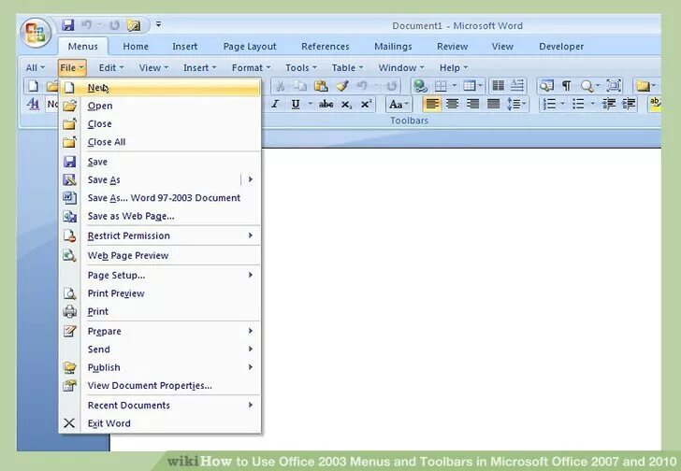The width and height of the screenshot is (681, 471).
Task: Open the Tools dropdown menu
Action: tap(300, 67)
